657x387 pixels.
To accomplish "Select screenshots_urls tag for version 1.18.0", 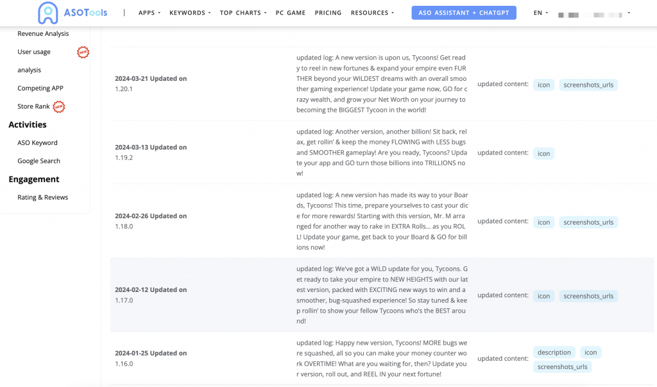I will click(x=588, y=222).
